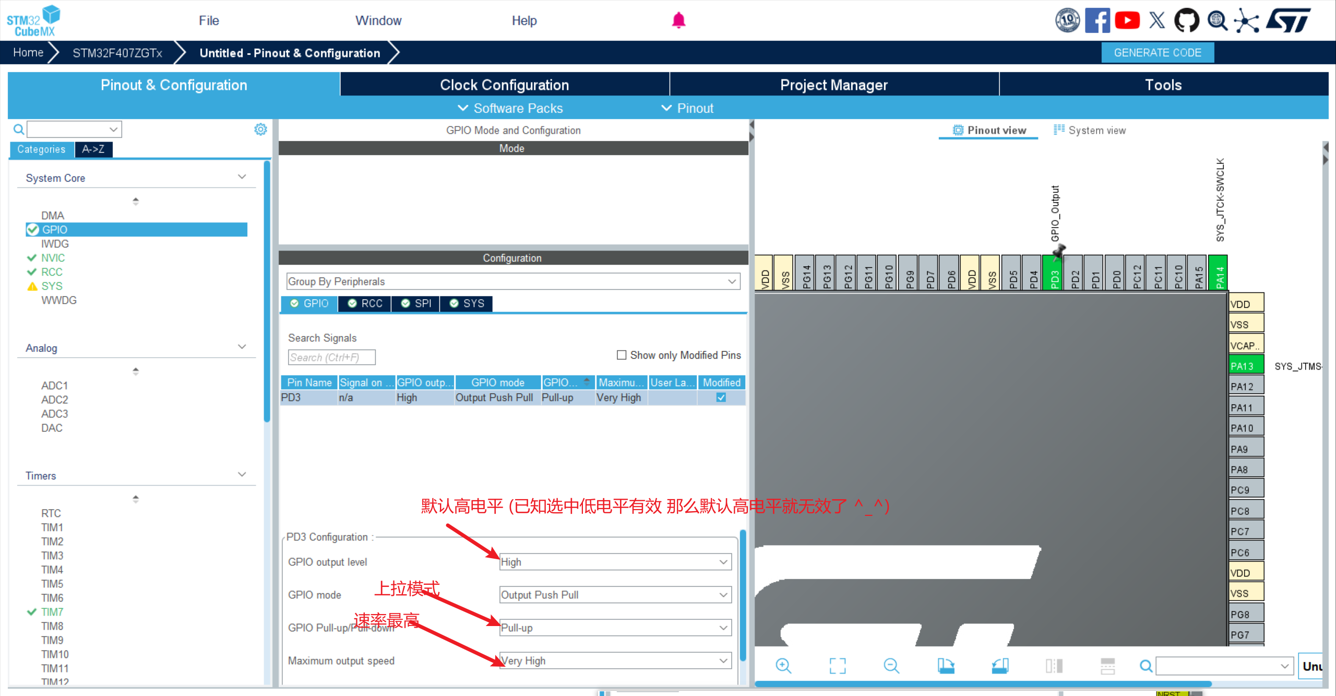Screen dimensions: 1336x696
Task: Open the Group By Peripherals dropdown
Action: pyautogui.click(x=512, y=281)
